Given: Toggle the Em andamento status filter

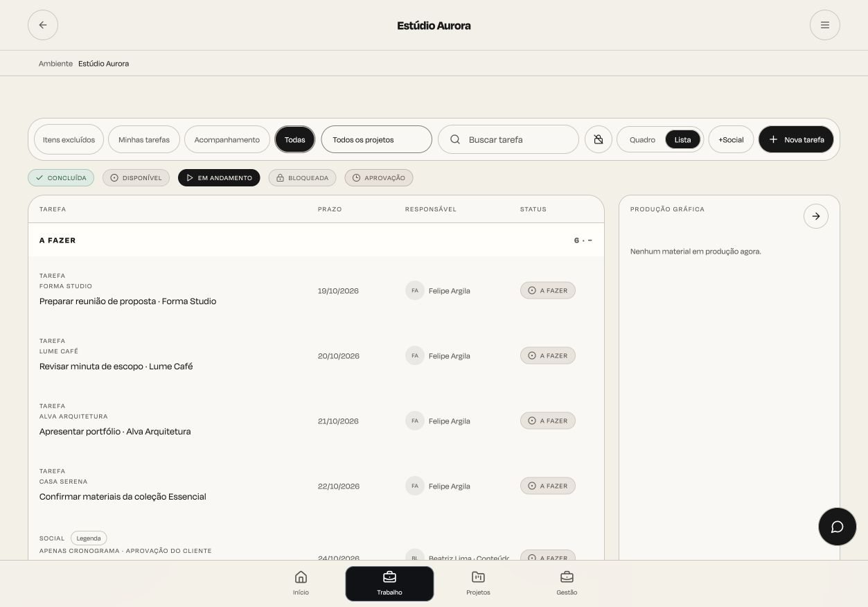Looking at the screenshot, I should coord(219,178).
